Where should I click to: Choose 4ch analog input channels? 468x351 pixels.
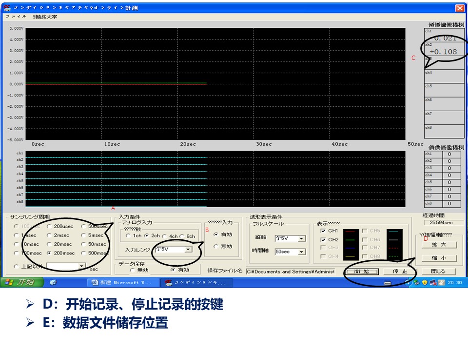164,236
